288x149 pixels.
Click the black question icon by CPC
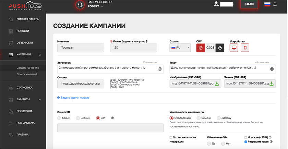click(220, 48)
